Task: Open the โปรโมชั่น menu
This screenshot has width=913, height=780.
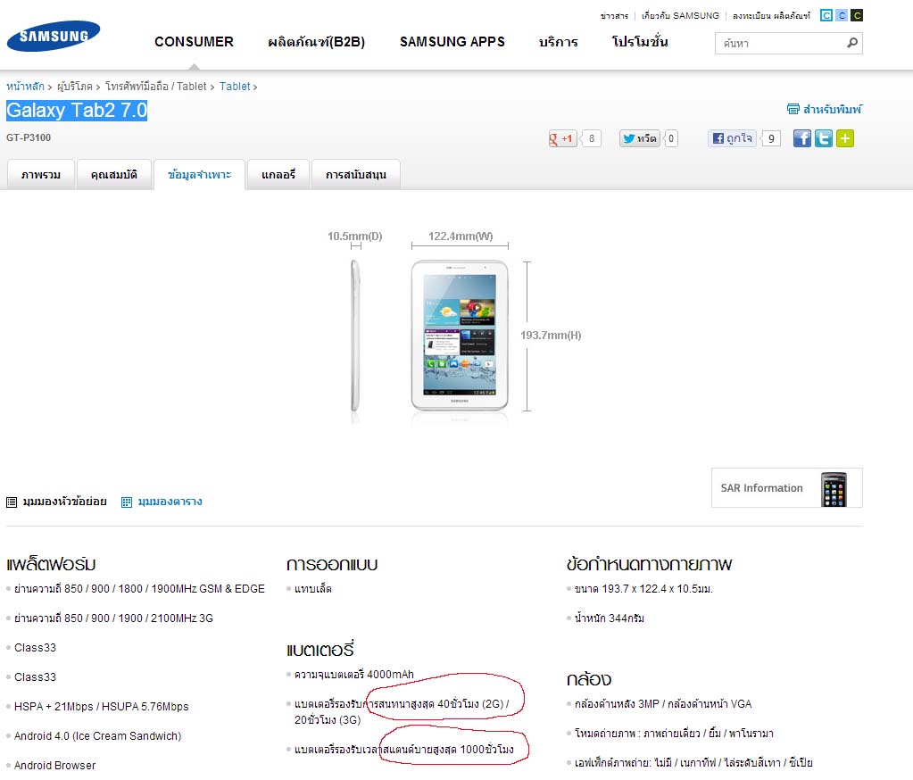Action: click(640, 42)
